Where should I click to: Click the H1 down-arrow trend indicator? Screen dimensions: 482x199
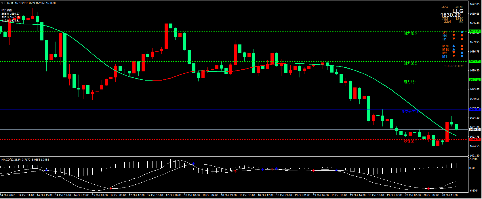coord(454,39)
